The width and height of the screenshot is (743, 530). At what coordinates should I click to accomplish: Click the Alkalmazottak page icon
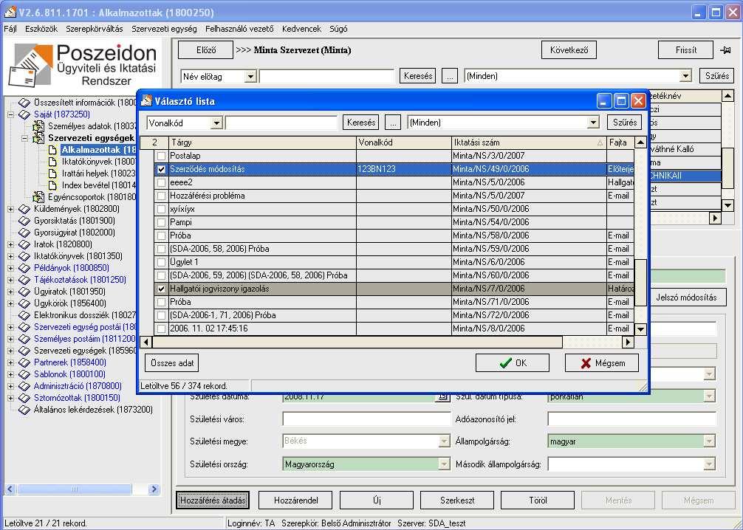coord(52,150)
